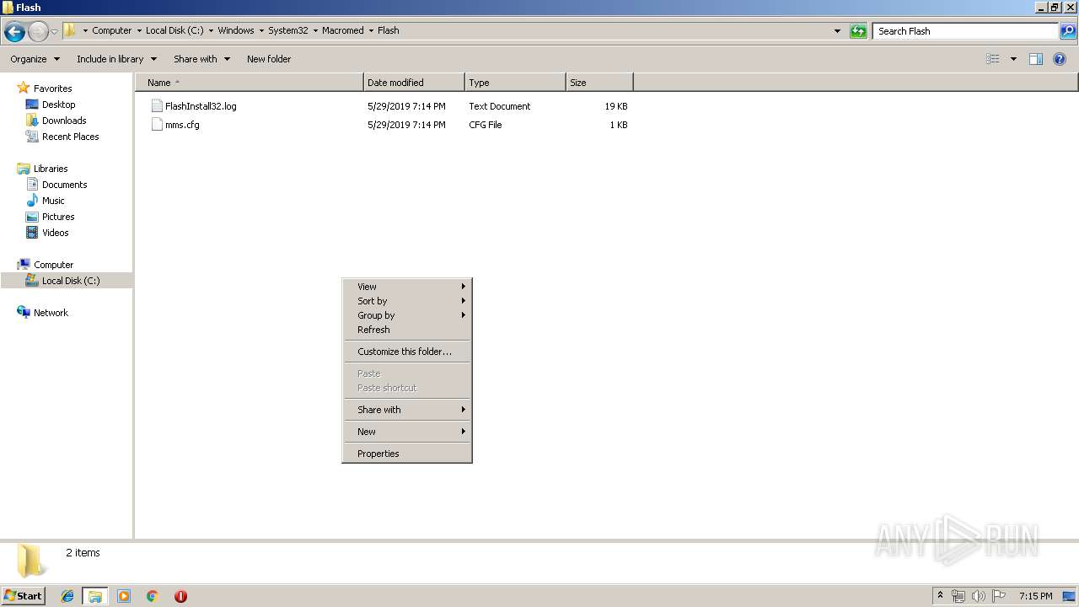This screenshot has width=1079, height=607.
Task: Open Include in library dropdown
Action: click(x=116, y=59)
